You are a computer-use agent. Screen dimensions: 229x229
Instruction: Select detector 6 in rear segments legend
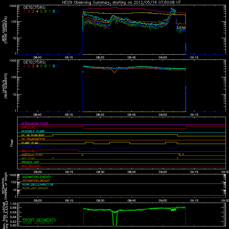pyautogui.click(x=46, y=66)
